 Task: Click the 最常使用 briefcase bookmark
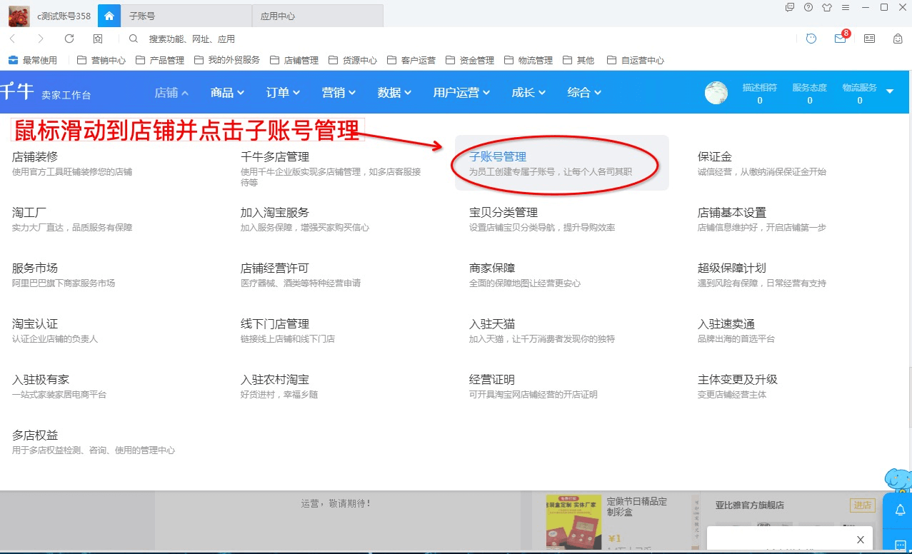pyautogui.click(x=33, y=60)
